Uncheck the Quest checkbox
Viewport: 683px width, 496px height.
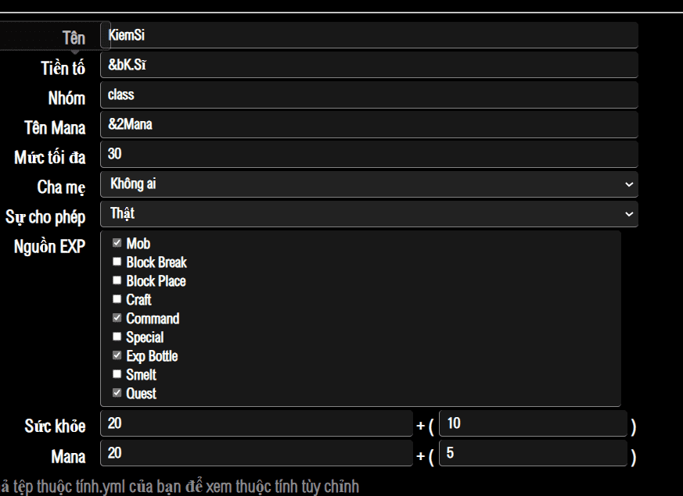[x=117, y=394]
